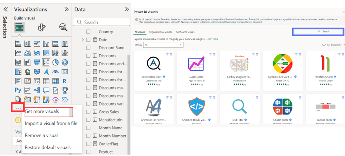Image resolution: width=345 pixels, height=156 pixels.
Task: Pick the decomposition tree visual icon
Action: 37,90
